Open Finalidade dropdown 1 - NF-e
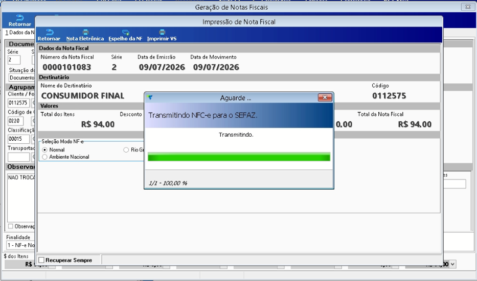477x281 pixels. pos(20,245)
